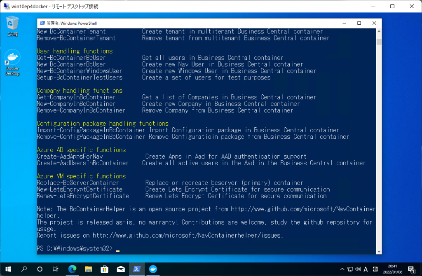Click 'Get-BcContainerBcUser' text
Viewport: 422px width, 276px height.
pyautogui.click(x=71, y=58)
